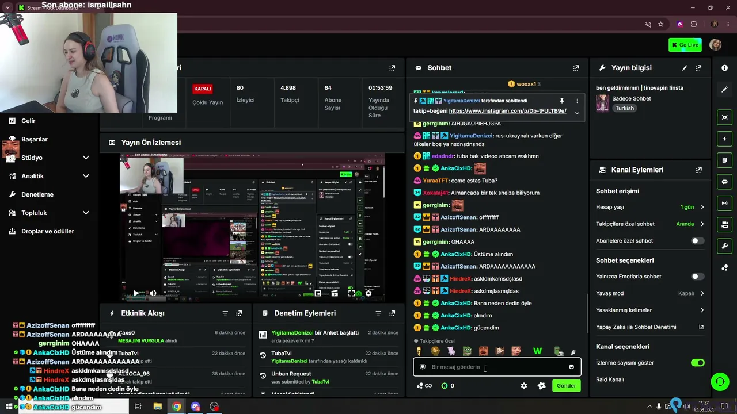Click the message input field
737x414 pixels.
click(x=497, y=367)
